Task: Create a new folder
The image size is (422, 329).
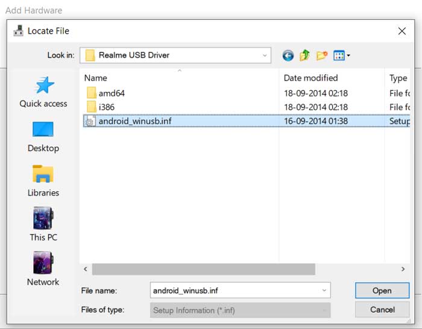Action: coord(321,55)
